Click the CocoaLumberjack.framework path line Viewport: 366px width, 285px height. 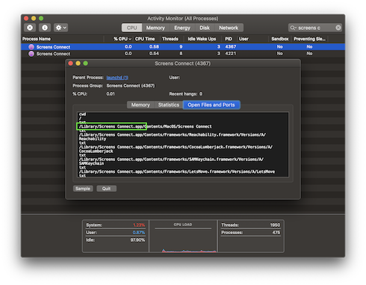[x=176, y=149]
